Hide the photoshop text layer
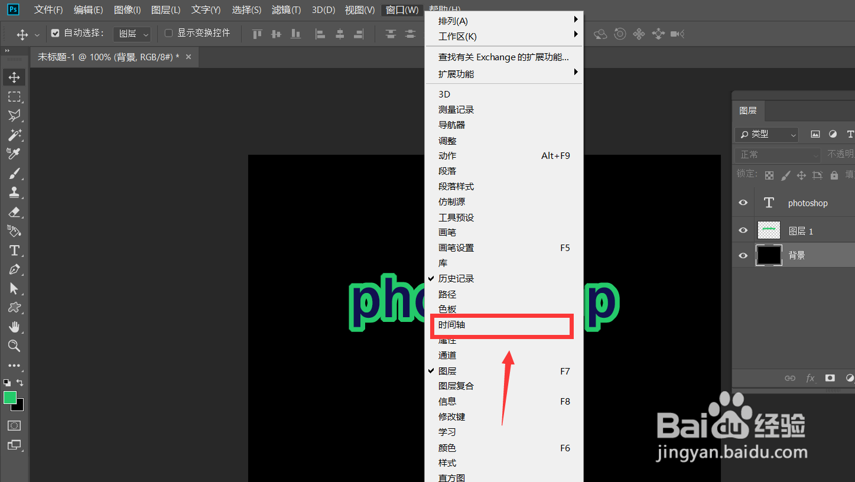Screen dimensions: 855x482 743,203
